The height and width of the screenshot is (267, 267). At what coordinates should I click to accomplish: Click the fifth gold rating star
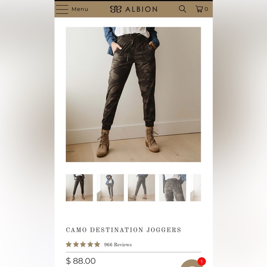[x=97, y=244]
